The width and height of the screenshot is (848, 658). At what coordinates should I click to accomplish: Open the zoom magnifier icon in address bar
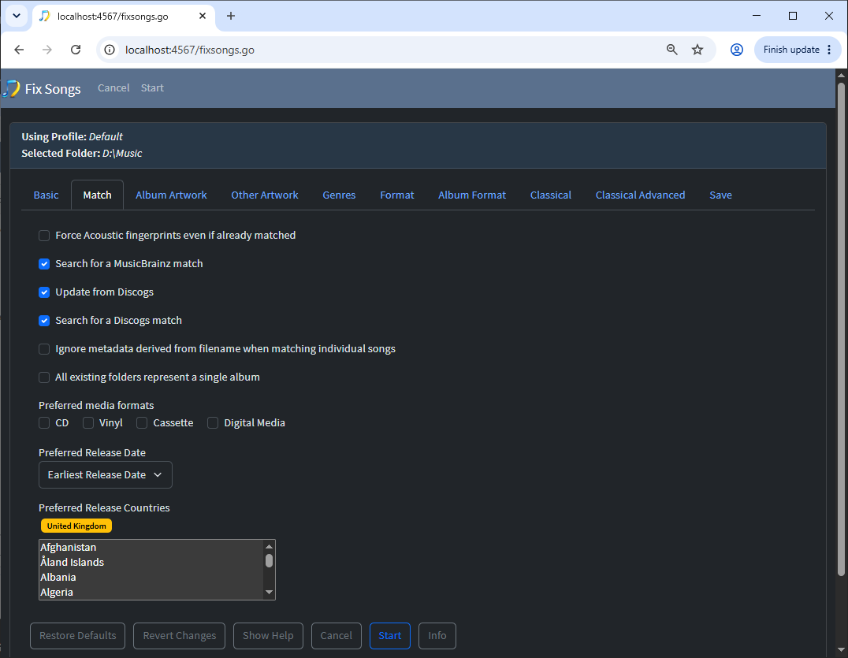(671, 50)
